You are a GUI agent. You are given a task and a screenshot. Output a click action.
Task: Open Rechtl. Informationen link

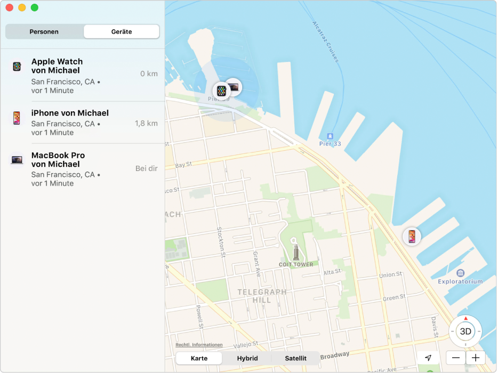pyautogui.click(x=199, y=344)
